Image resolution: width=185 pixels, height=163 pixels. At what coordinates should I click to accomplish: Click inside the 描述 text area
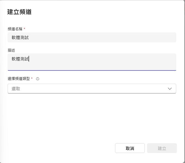tap(92, 62)
